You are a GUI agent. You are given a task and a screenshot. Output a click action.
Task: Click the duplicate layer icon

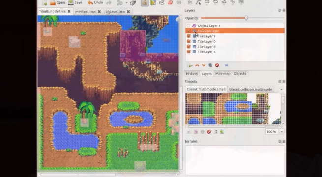tap(210, 65)
